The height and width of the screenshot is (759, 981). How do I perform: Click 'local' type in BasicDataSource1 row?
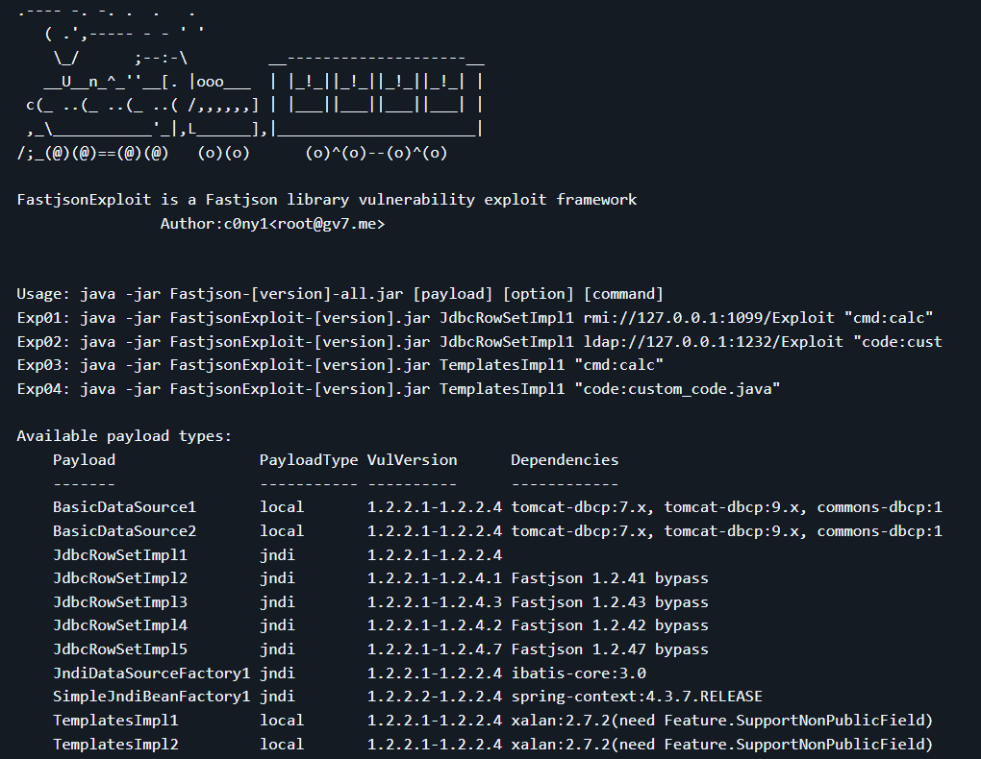tap(282, 507)
